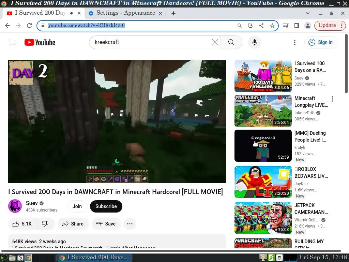Click the page vertical scrollbar

(x=346, y=64)
